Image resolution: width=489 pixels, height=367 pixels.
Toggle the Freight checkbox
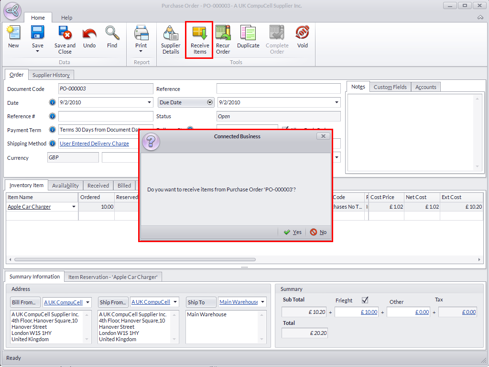365,300
